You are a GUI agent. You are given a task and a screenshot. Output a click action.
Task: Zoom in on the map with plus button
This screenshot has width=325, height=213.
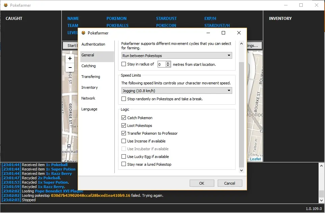(70, 58)
